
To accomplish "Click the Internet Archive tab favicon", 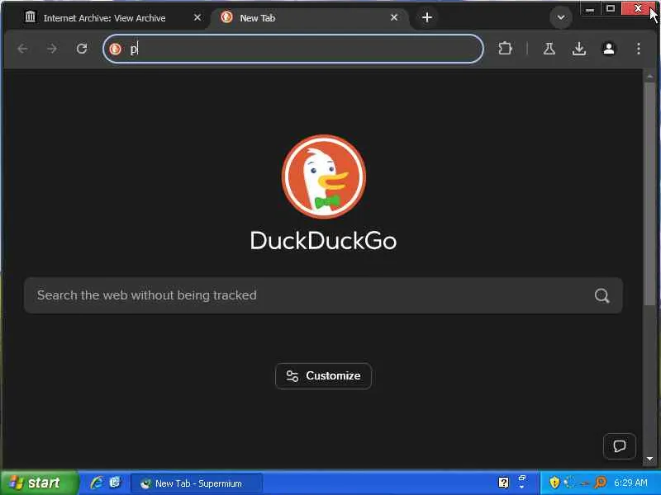I will tap(30, 17).
